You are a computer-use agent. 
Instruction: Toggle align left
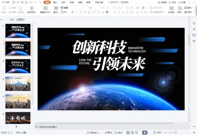point(115,12)
